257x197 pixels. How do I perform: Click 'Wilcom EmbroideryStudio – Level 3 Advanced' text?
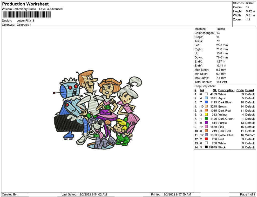click(32, 9)
